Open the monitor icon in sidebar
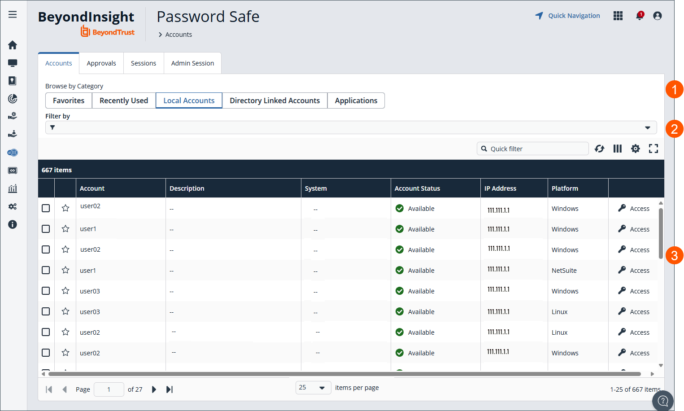 [13, 63]
